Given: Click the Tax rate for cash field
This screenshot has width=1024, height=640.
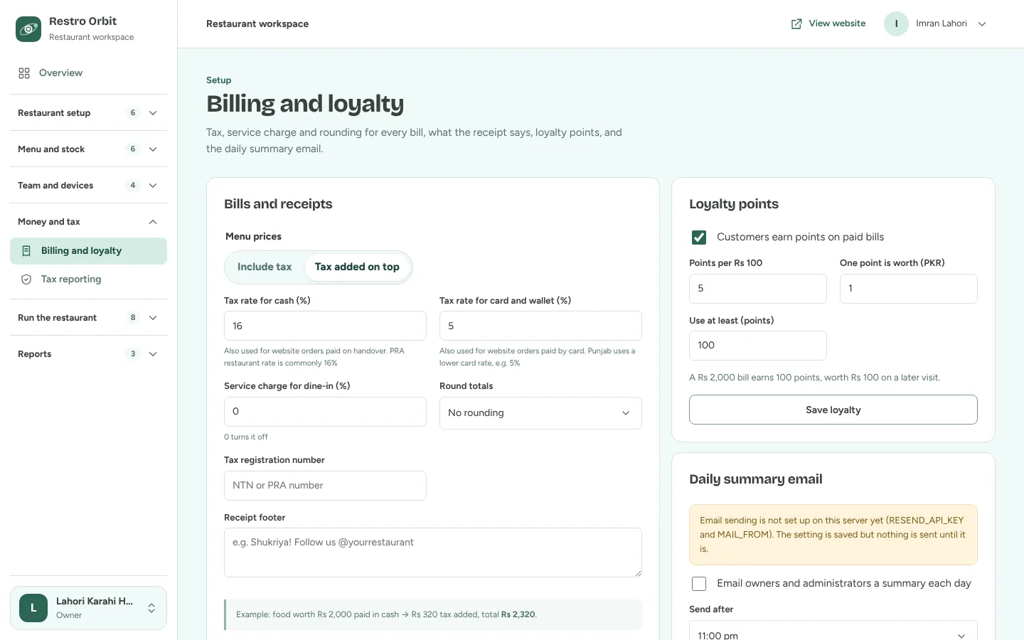Looking at the screenshot, I should 325,326.
